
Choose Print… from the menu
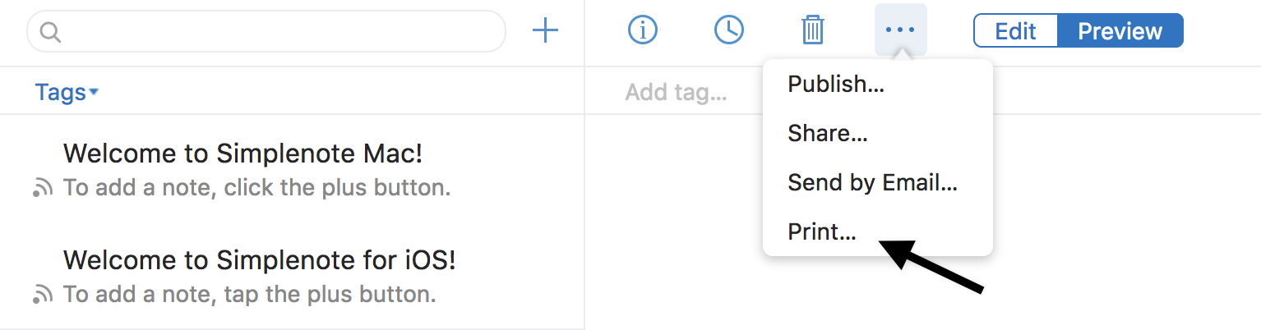[x=822, y=231]
